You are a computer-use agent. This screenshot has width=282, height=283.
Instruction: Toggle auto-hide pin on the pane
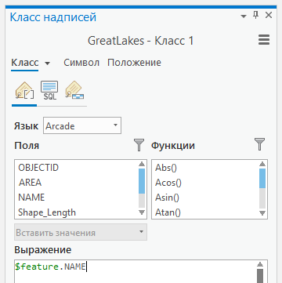click(x=255, y=16)
